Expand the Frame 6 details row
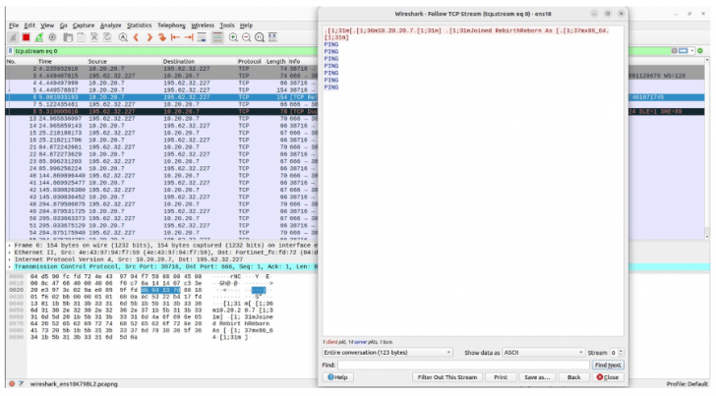The image size is (716, 396). (10, 246)
